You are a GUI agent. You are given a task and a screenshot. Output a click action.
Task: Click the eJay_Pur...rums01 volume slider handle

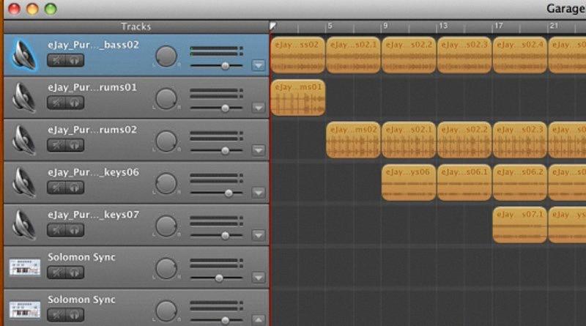pyautogui.click(x=225, y=108)
